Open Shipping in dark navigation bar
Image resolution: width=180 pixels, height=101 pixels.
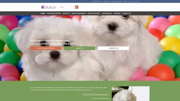(117, 13)
